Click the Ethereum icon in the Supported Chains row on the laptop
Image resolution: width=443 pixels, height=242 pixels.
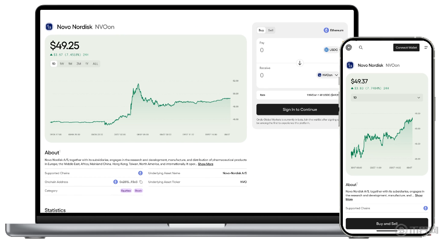[140, 173]
